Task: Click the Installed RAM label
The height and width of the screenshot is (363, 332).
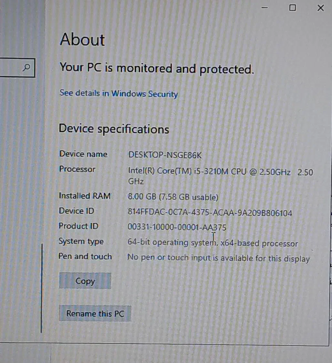Action: (x=85, y=196)
